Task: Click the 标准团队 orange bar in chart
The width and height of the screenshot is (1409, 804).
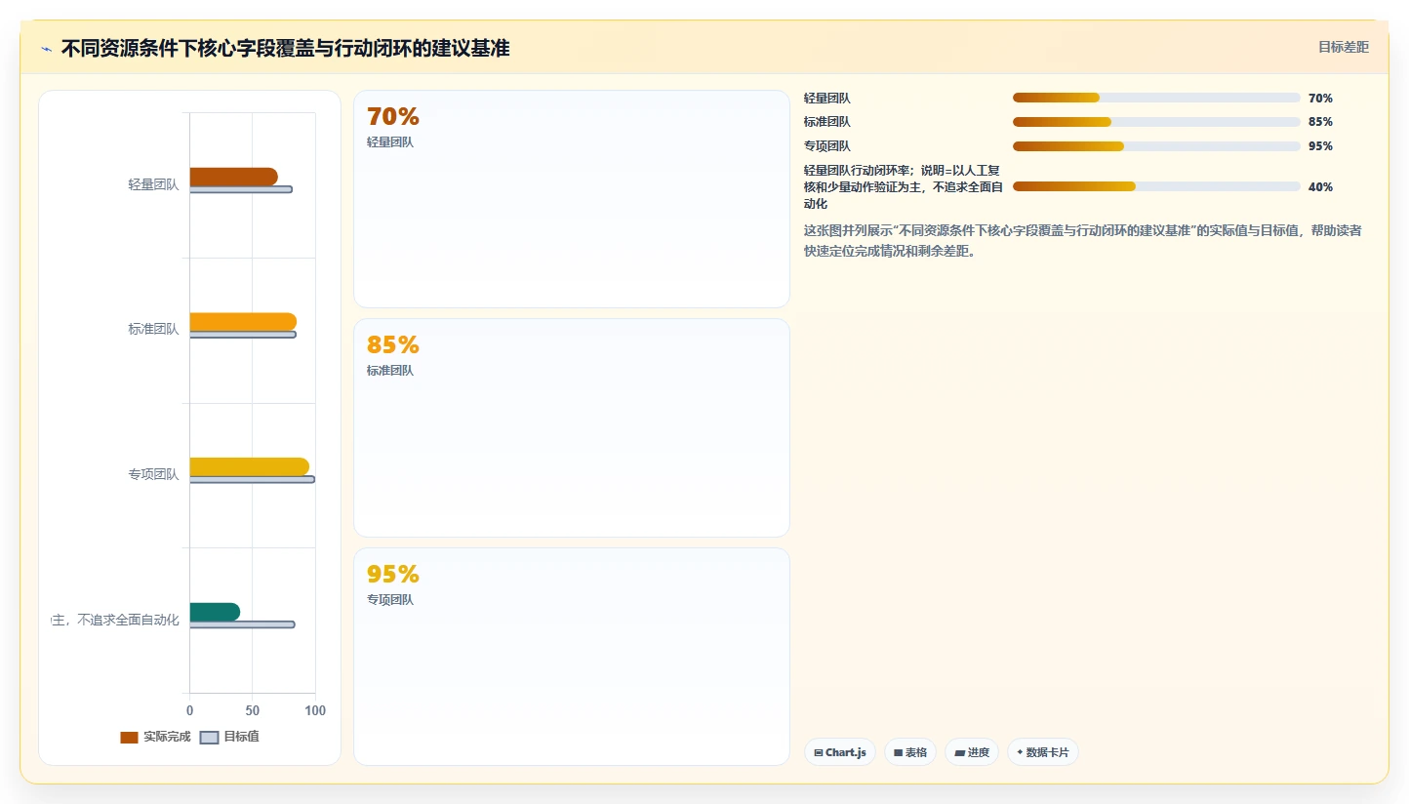Action: tap(243, 322)
